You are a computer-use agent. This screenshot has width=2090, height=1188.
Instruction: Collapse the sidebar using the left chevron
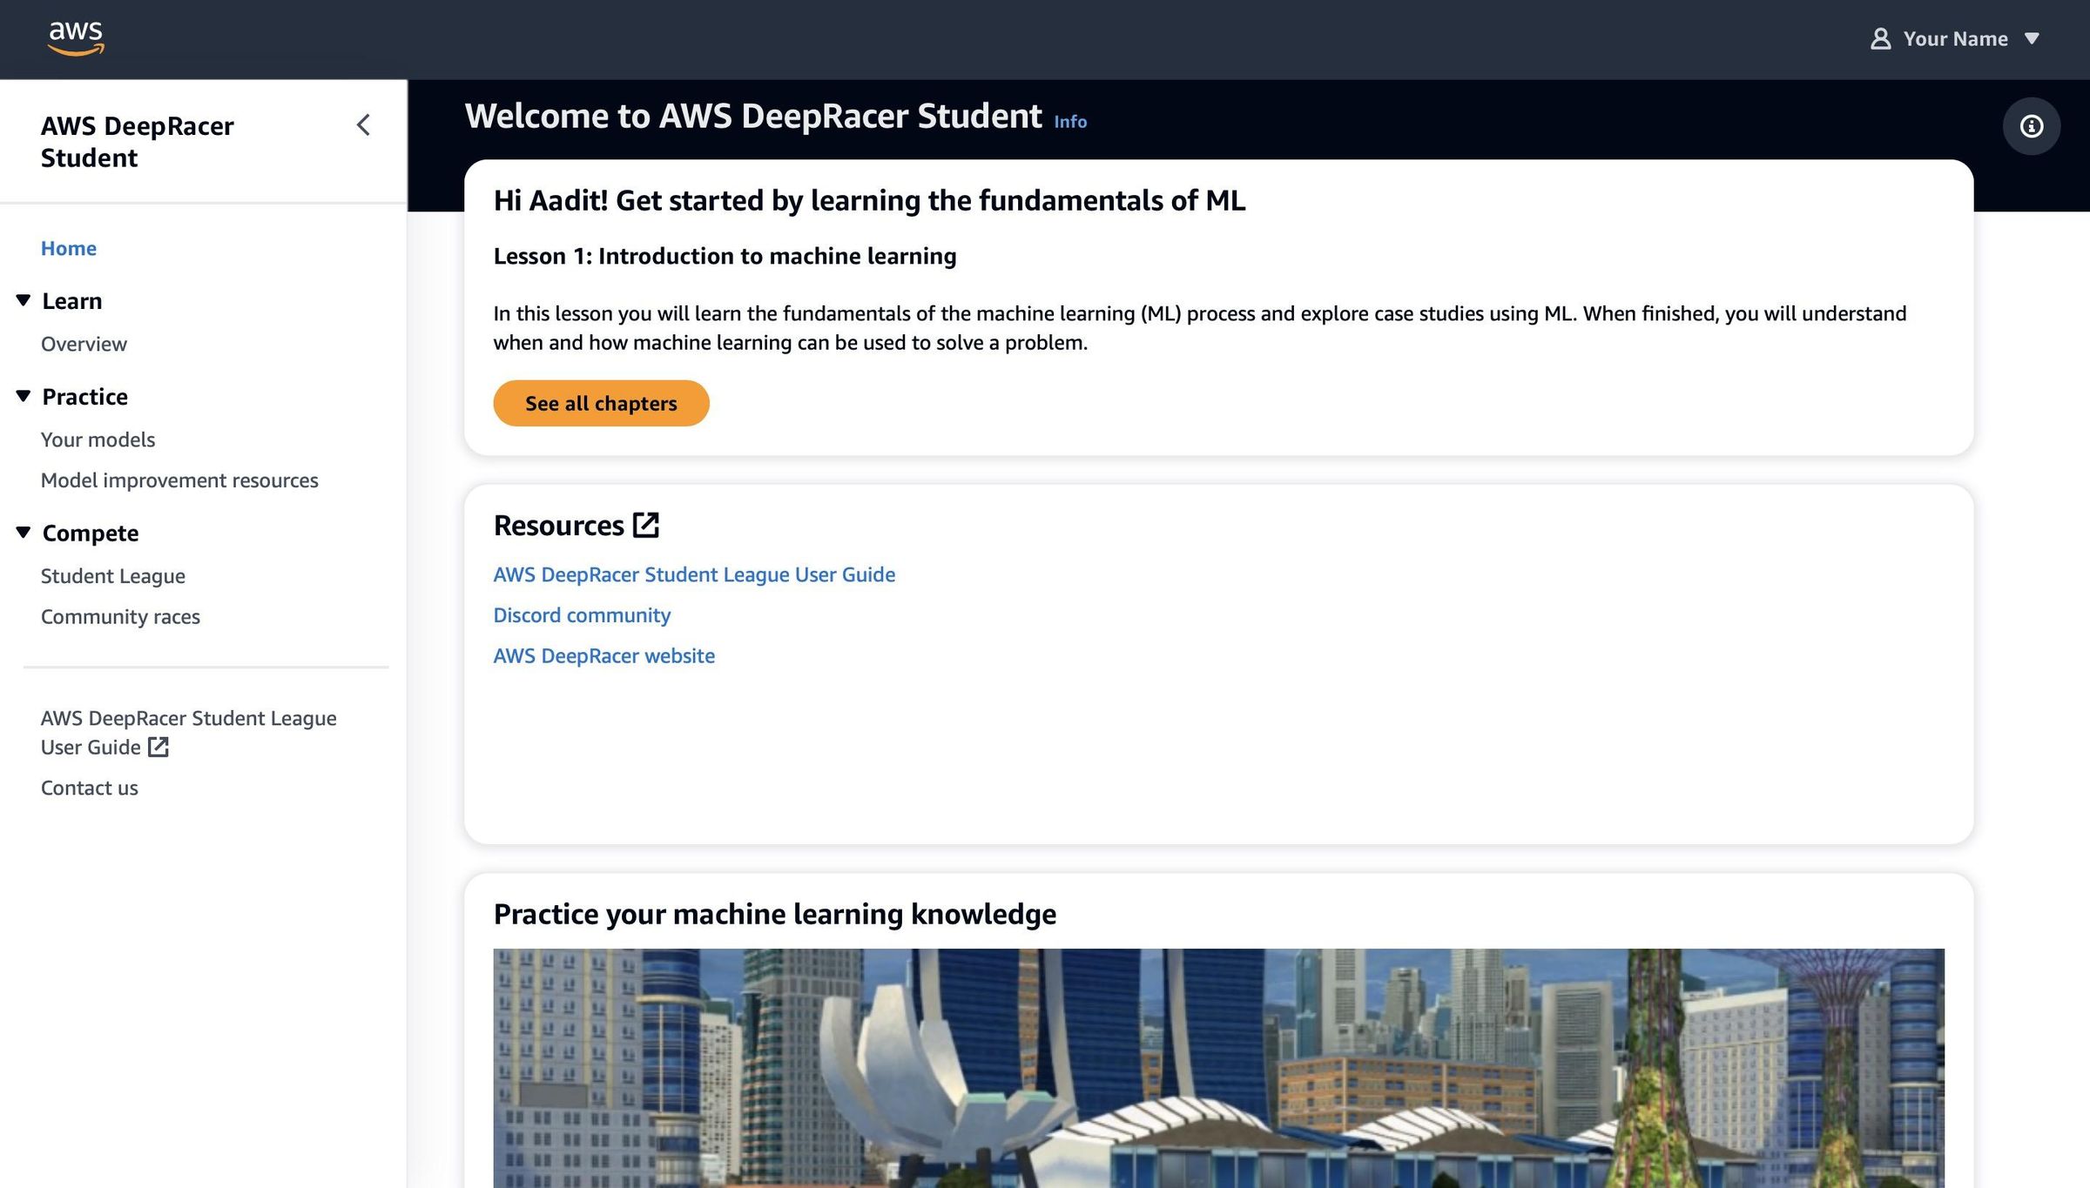coord(362,125)
